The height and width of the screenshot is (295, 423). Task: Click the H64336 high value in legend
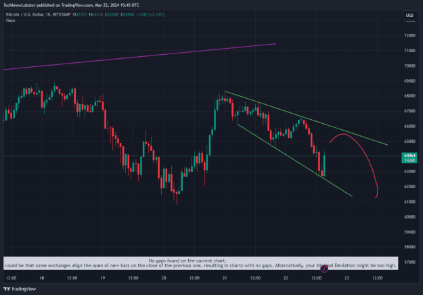96,15
